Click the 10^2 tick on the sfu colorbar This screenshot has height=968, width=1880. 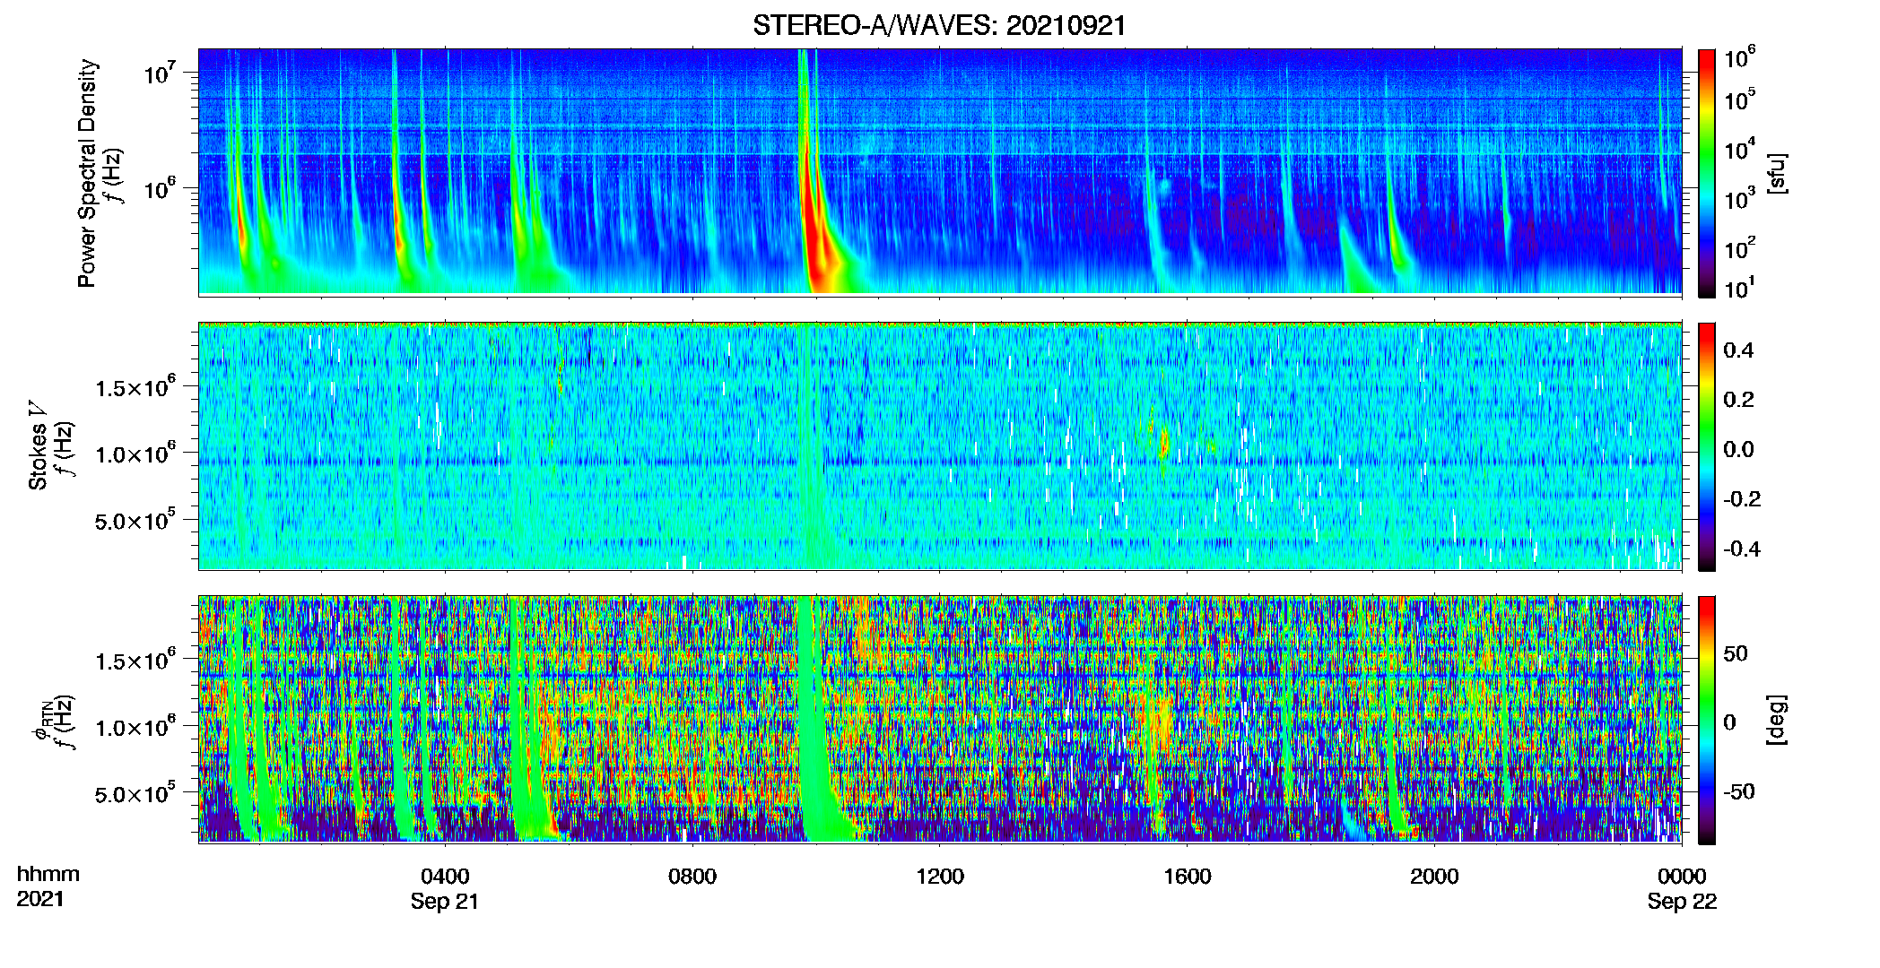pyautogui.click(x=1740, y=247)
